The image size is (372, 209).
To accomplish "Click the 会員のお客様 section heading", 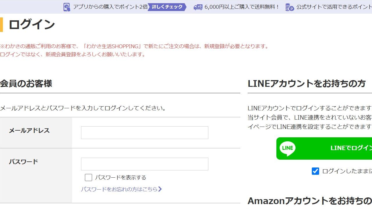I will tap(26, 84).
